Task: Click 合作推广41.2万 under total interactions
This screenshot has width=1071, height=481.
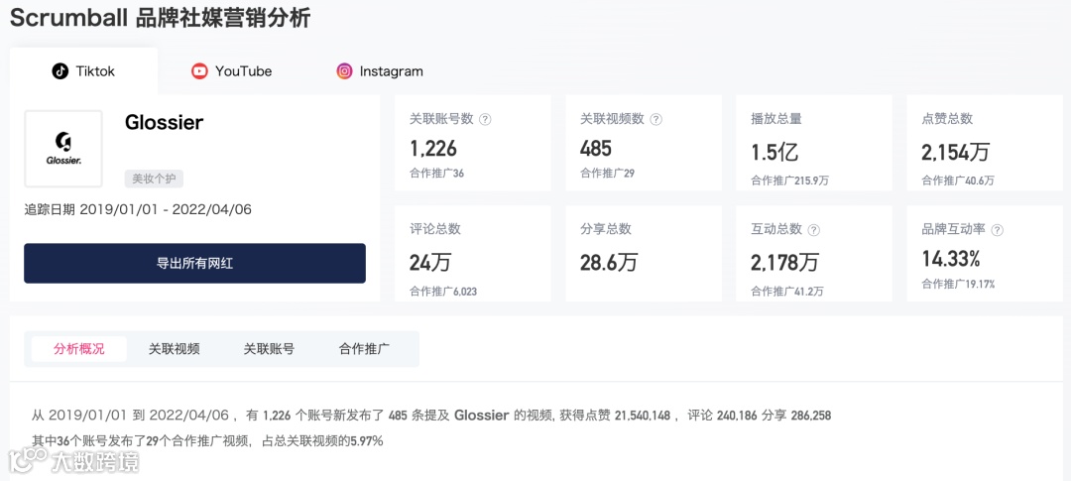Action: pos(786,292)
